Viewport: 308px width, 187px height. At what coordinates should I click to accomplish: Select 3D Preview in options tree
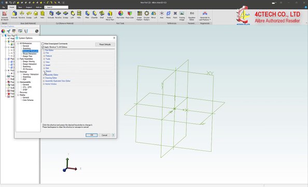(27, 69)
